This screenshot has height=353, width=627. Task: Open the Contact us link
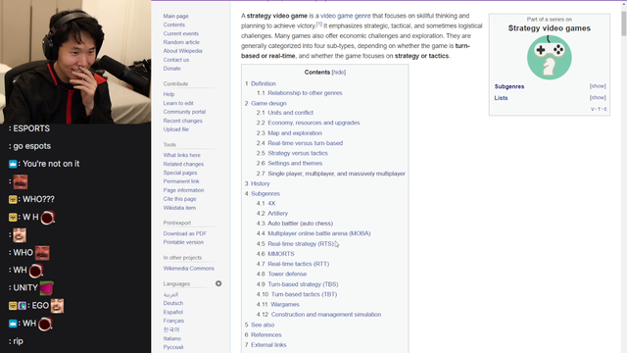pos(176,60)
